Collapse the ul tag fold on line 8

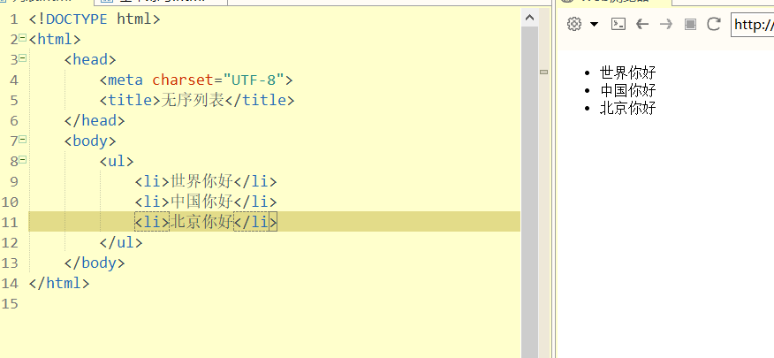tap(22, 160)
